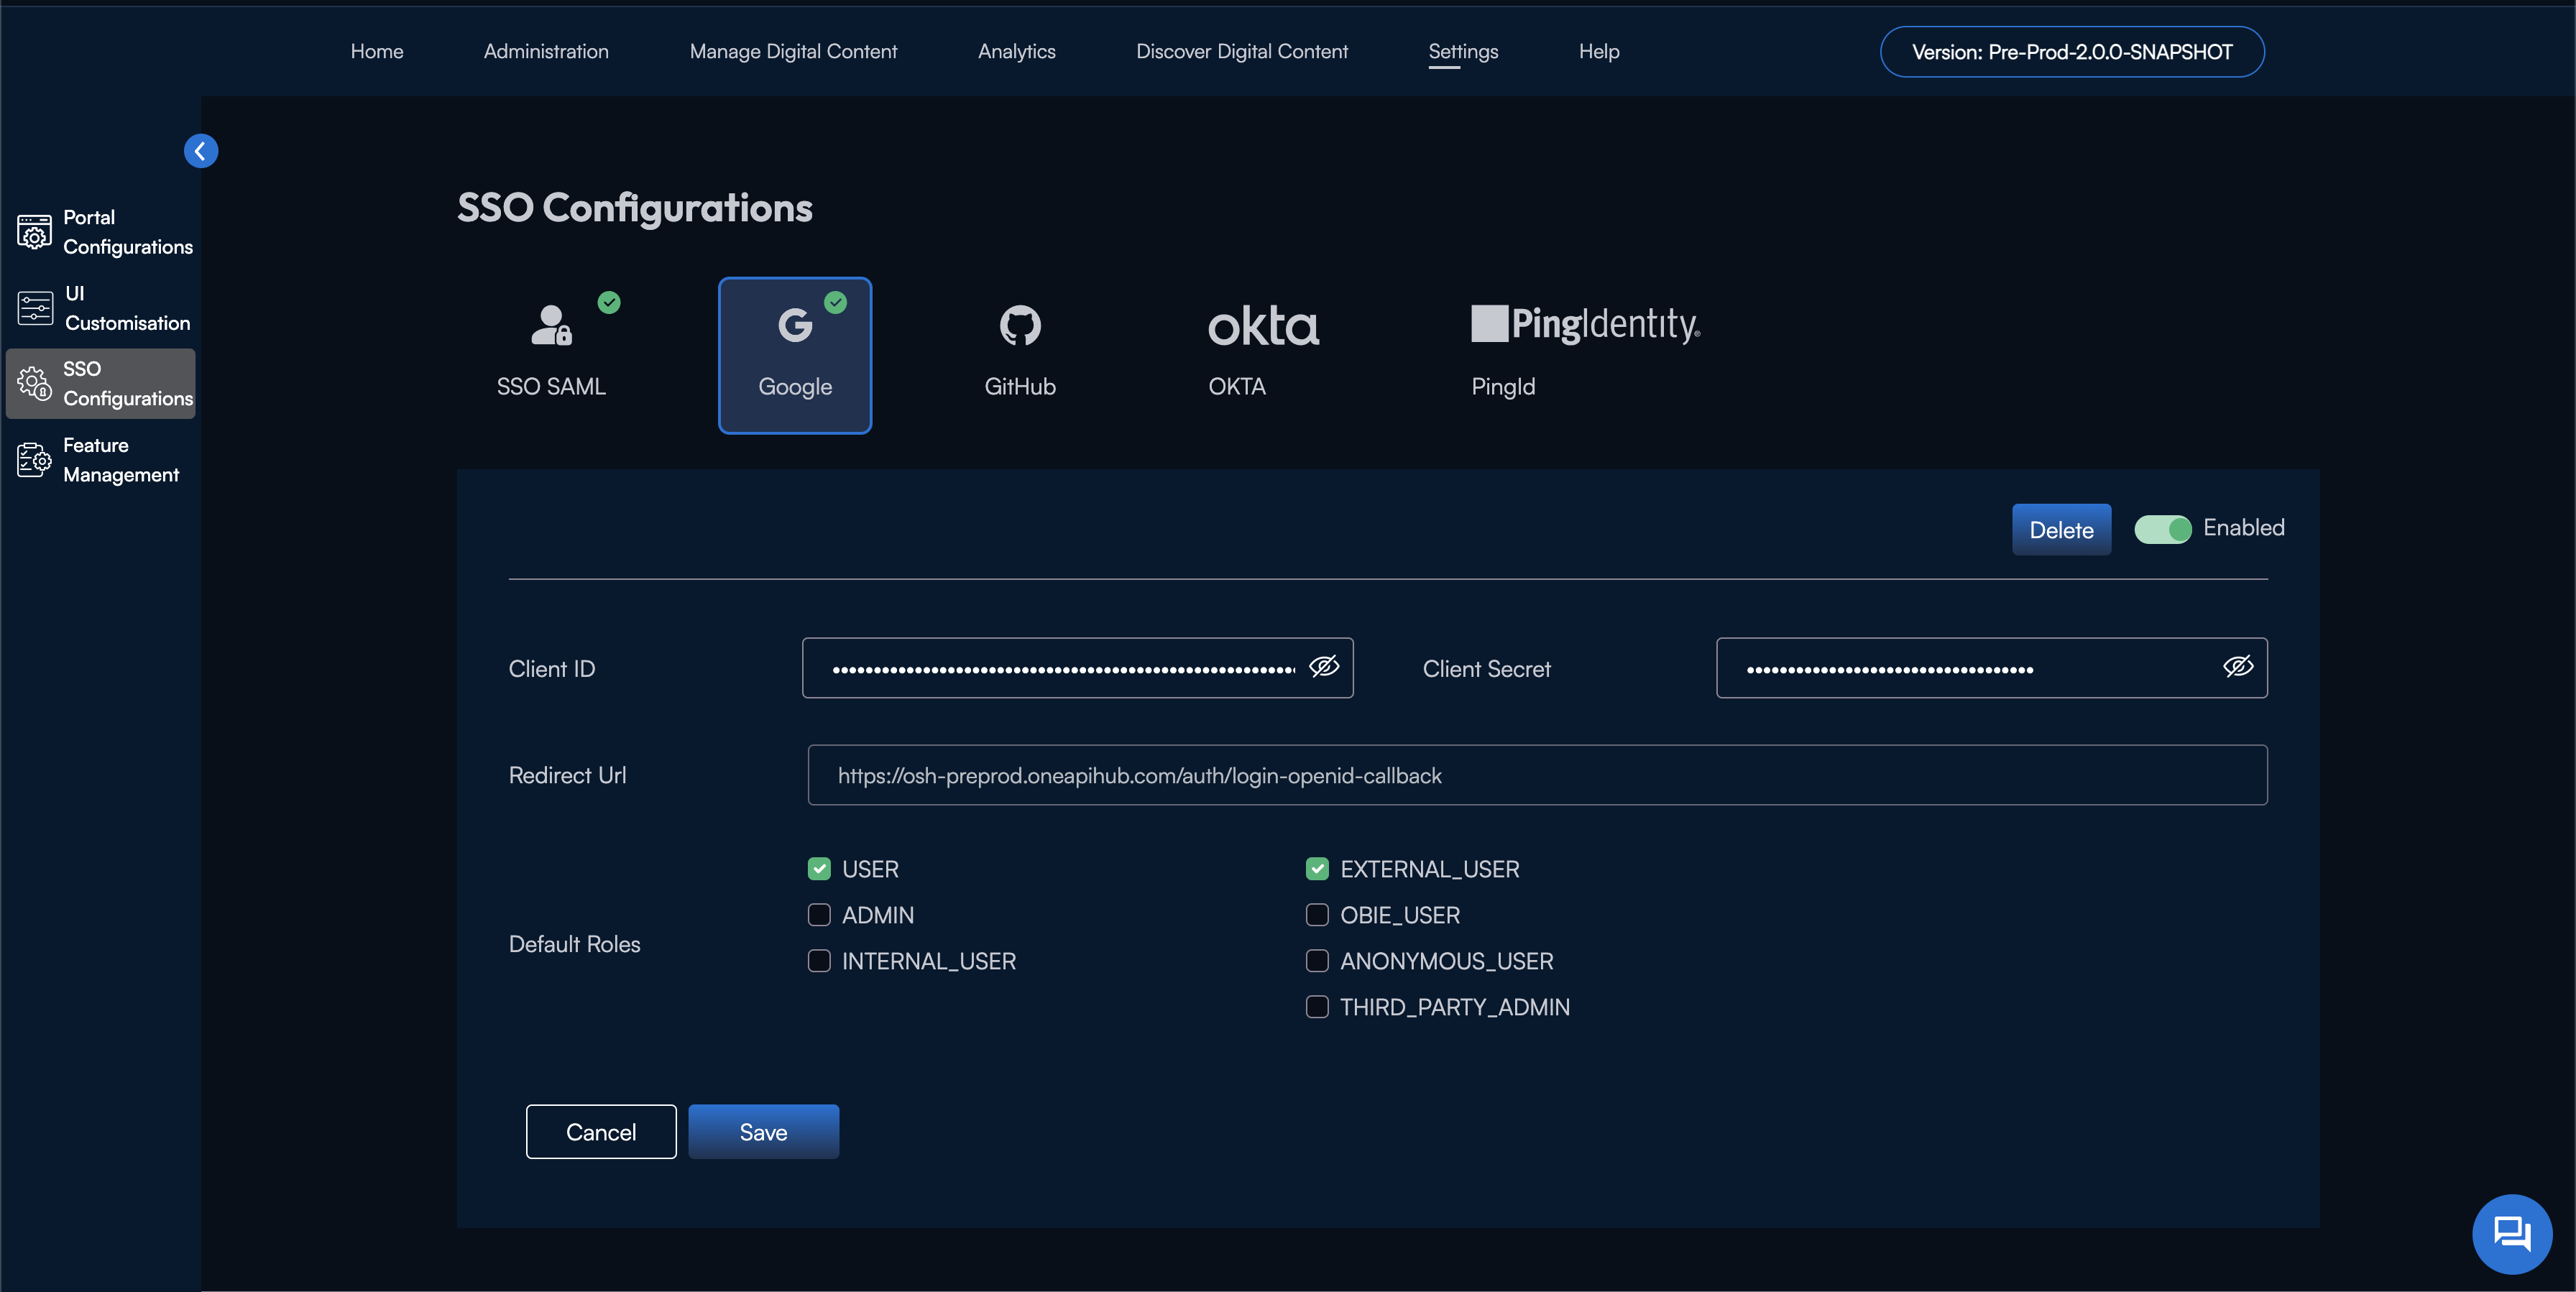Uncheck the EXTERNAL_USER role checkbox
This screenshot has width=2576, height=1292.
tap(1317, 869)
